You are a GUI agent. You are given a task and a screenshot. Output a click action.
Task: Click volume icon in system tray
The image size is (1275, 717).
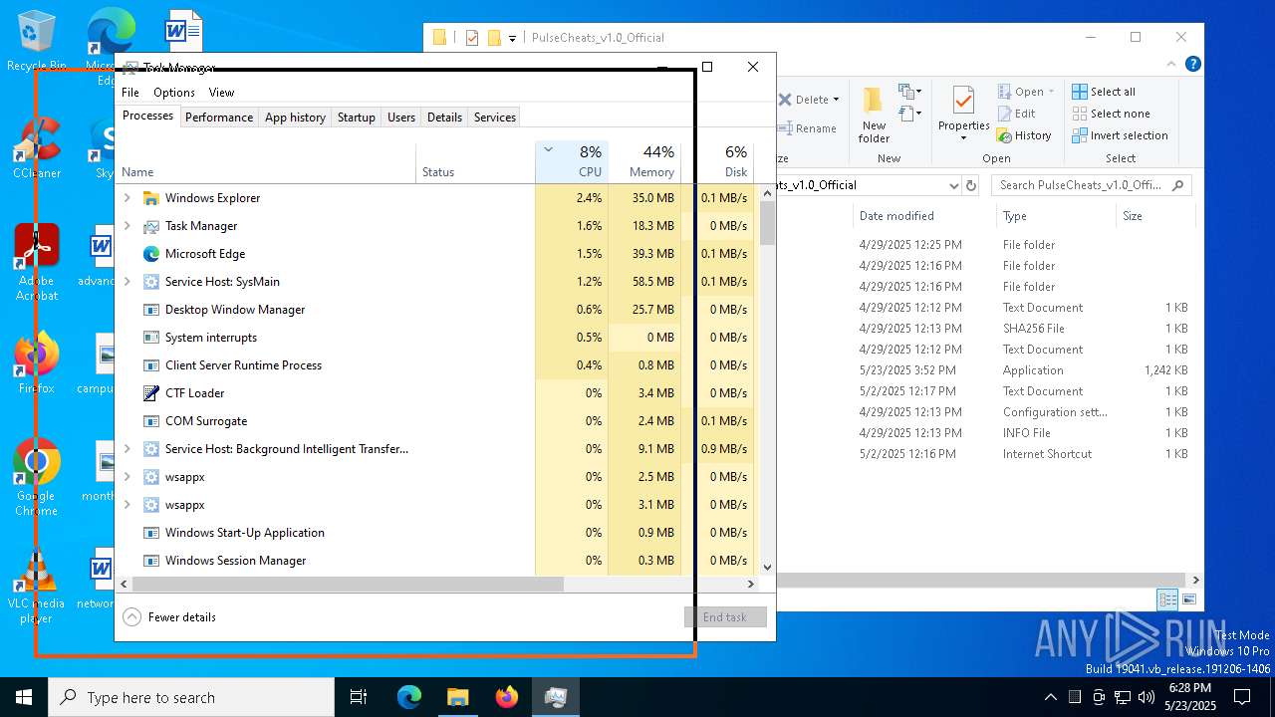point(1147,697)
